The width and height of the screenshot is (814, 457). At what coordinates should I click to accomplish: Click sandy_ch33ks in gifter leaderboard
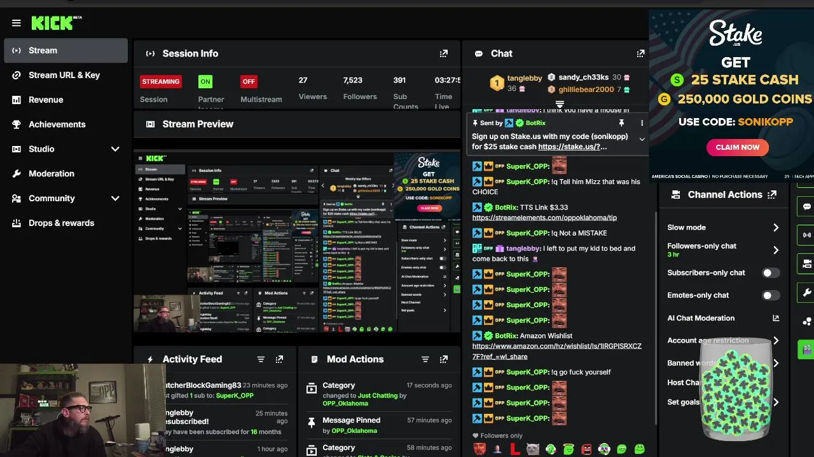pyautogui.click(x=584, y=77)
